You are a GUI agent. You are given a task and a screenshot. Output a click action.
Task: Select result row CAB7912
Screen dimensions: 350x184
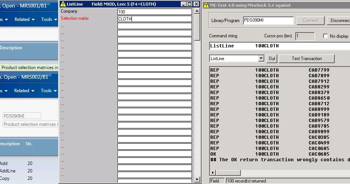coord(280,81)
